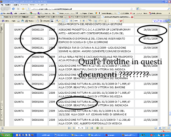Select the date 07/01/2009
This screenshot has height=137, width=171.
[x=150, y=39]
